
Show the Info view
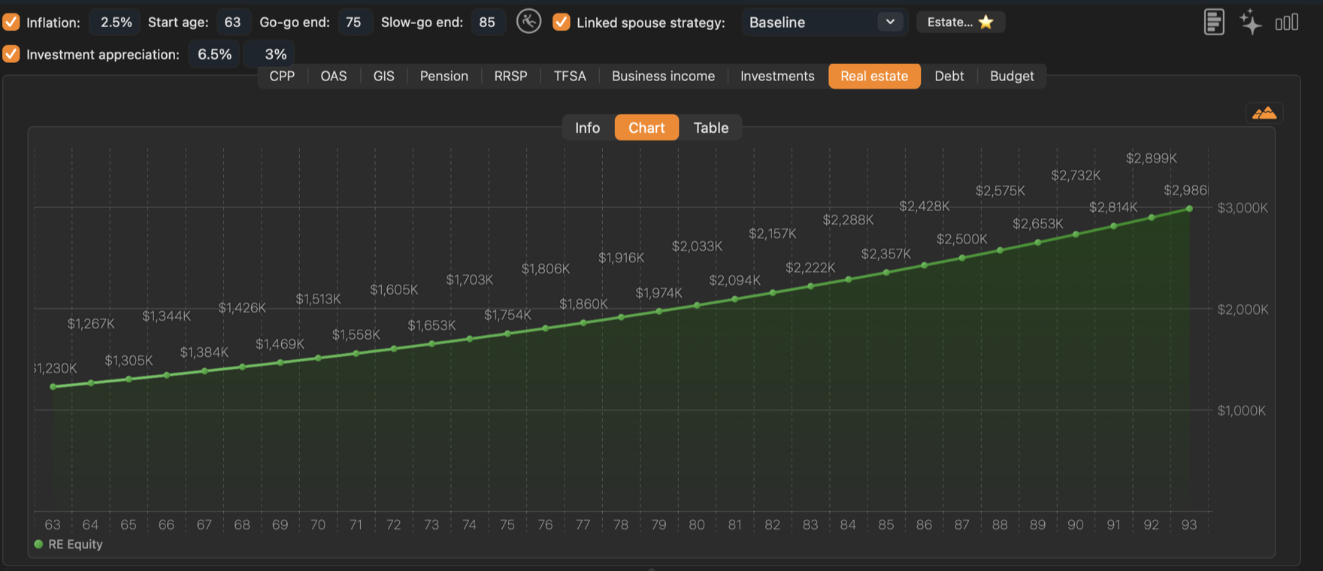(x=587, y=128)
